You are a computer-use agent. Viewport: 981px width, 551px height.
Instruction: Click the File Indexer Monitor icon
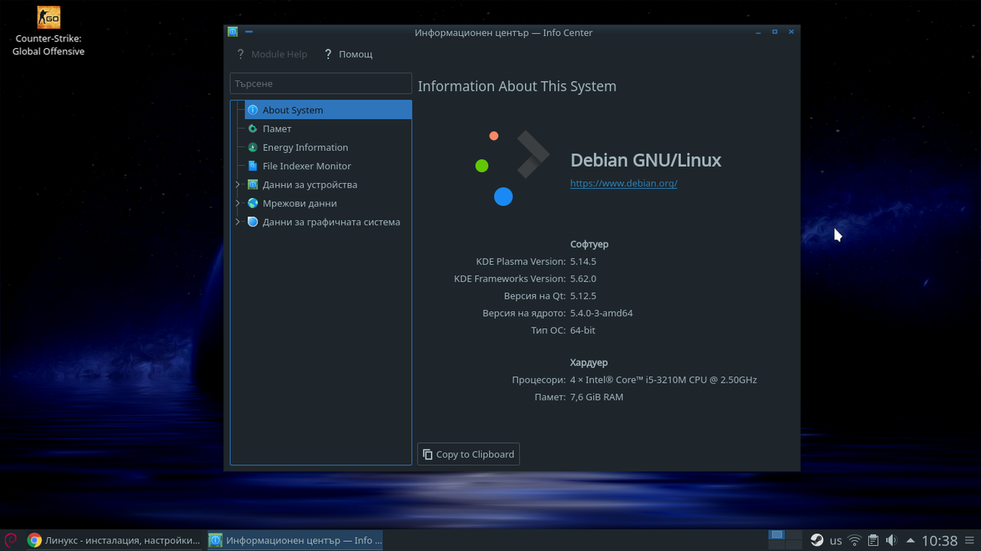coord(253,166)
